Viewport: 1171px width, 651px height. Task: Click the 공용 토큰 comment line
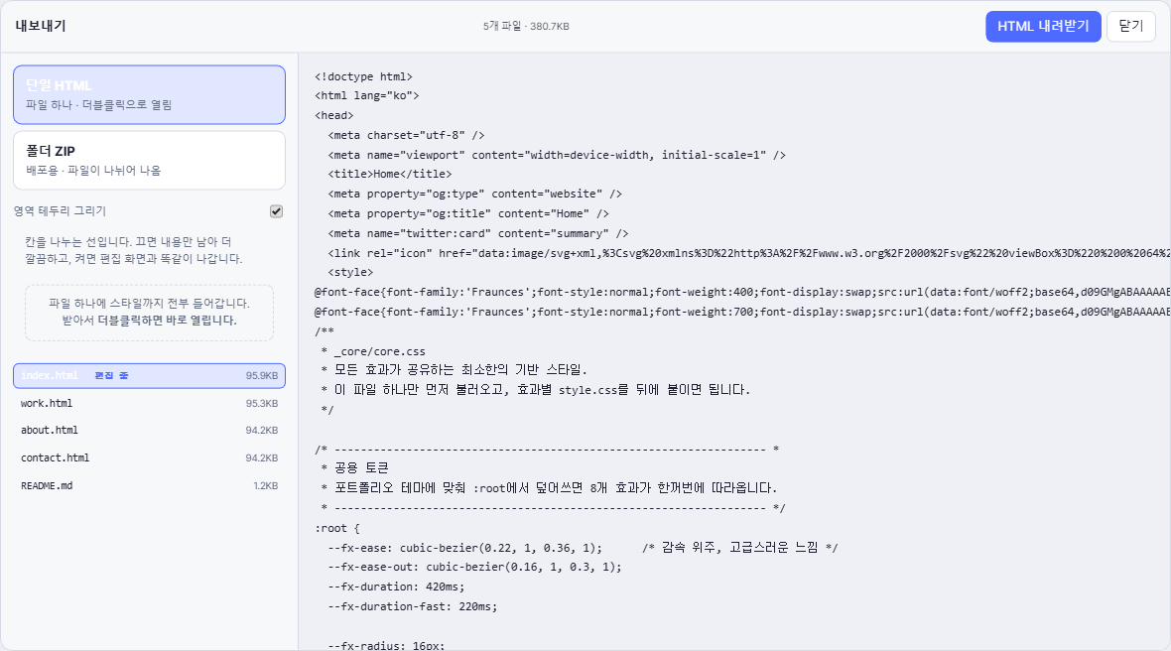[354, 468]
